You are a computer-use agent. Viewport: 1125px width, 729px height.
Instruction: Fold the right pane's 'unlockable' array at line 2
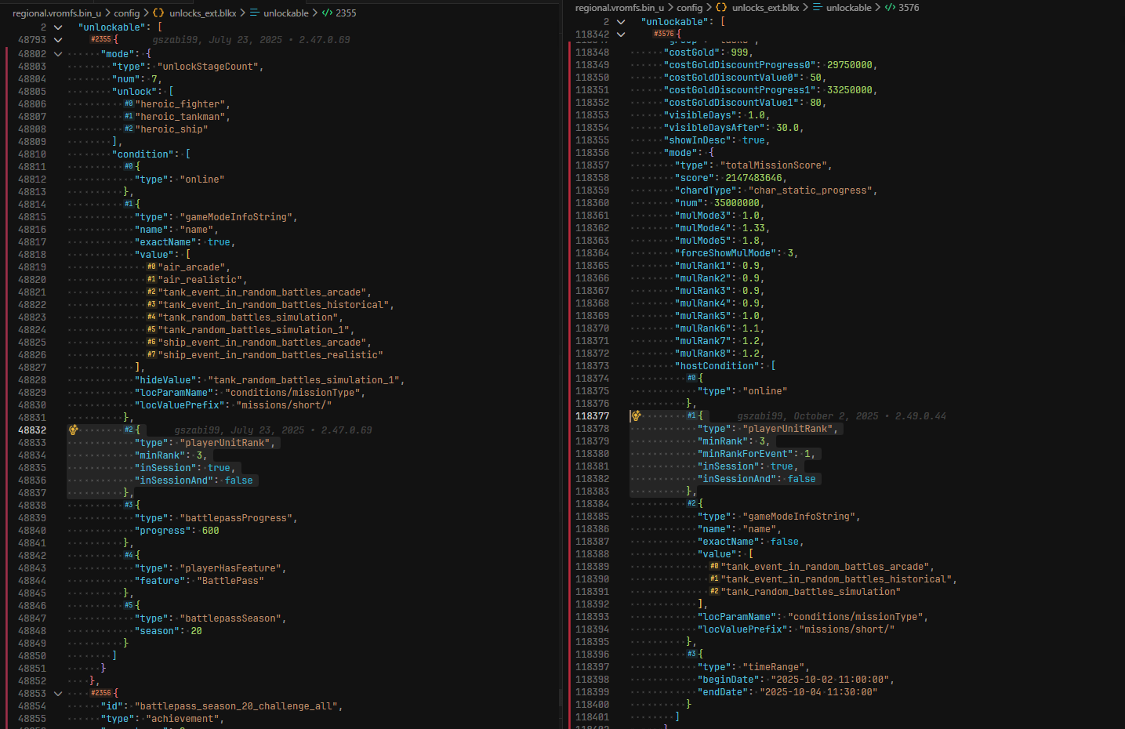[x=621, y=21]
